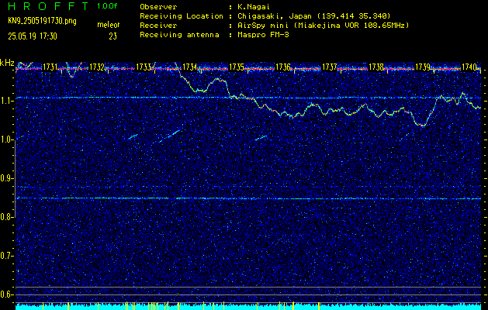Click the 1732 time marker
This screenshot has width=488, height=310.
point(96,67)
